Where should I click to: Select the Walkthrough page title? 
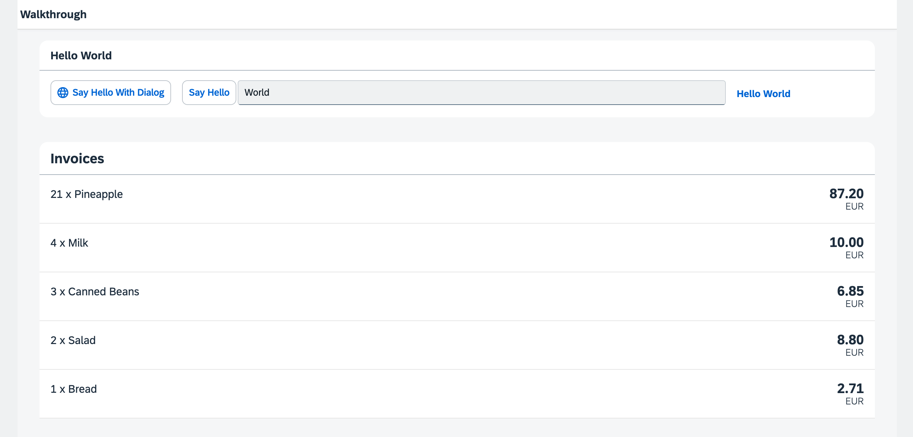click(x=53, y=14)
